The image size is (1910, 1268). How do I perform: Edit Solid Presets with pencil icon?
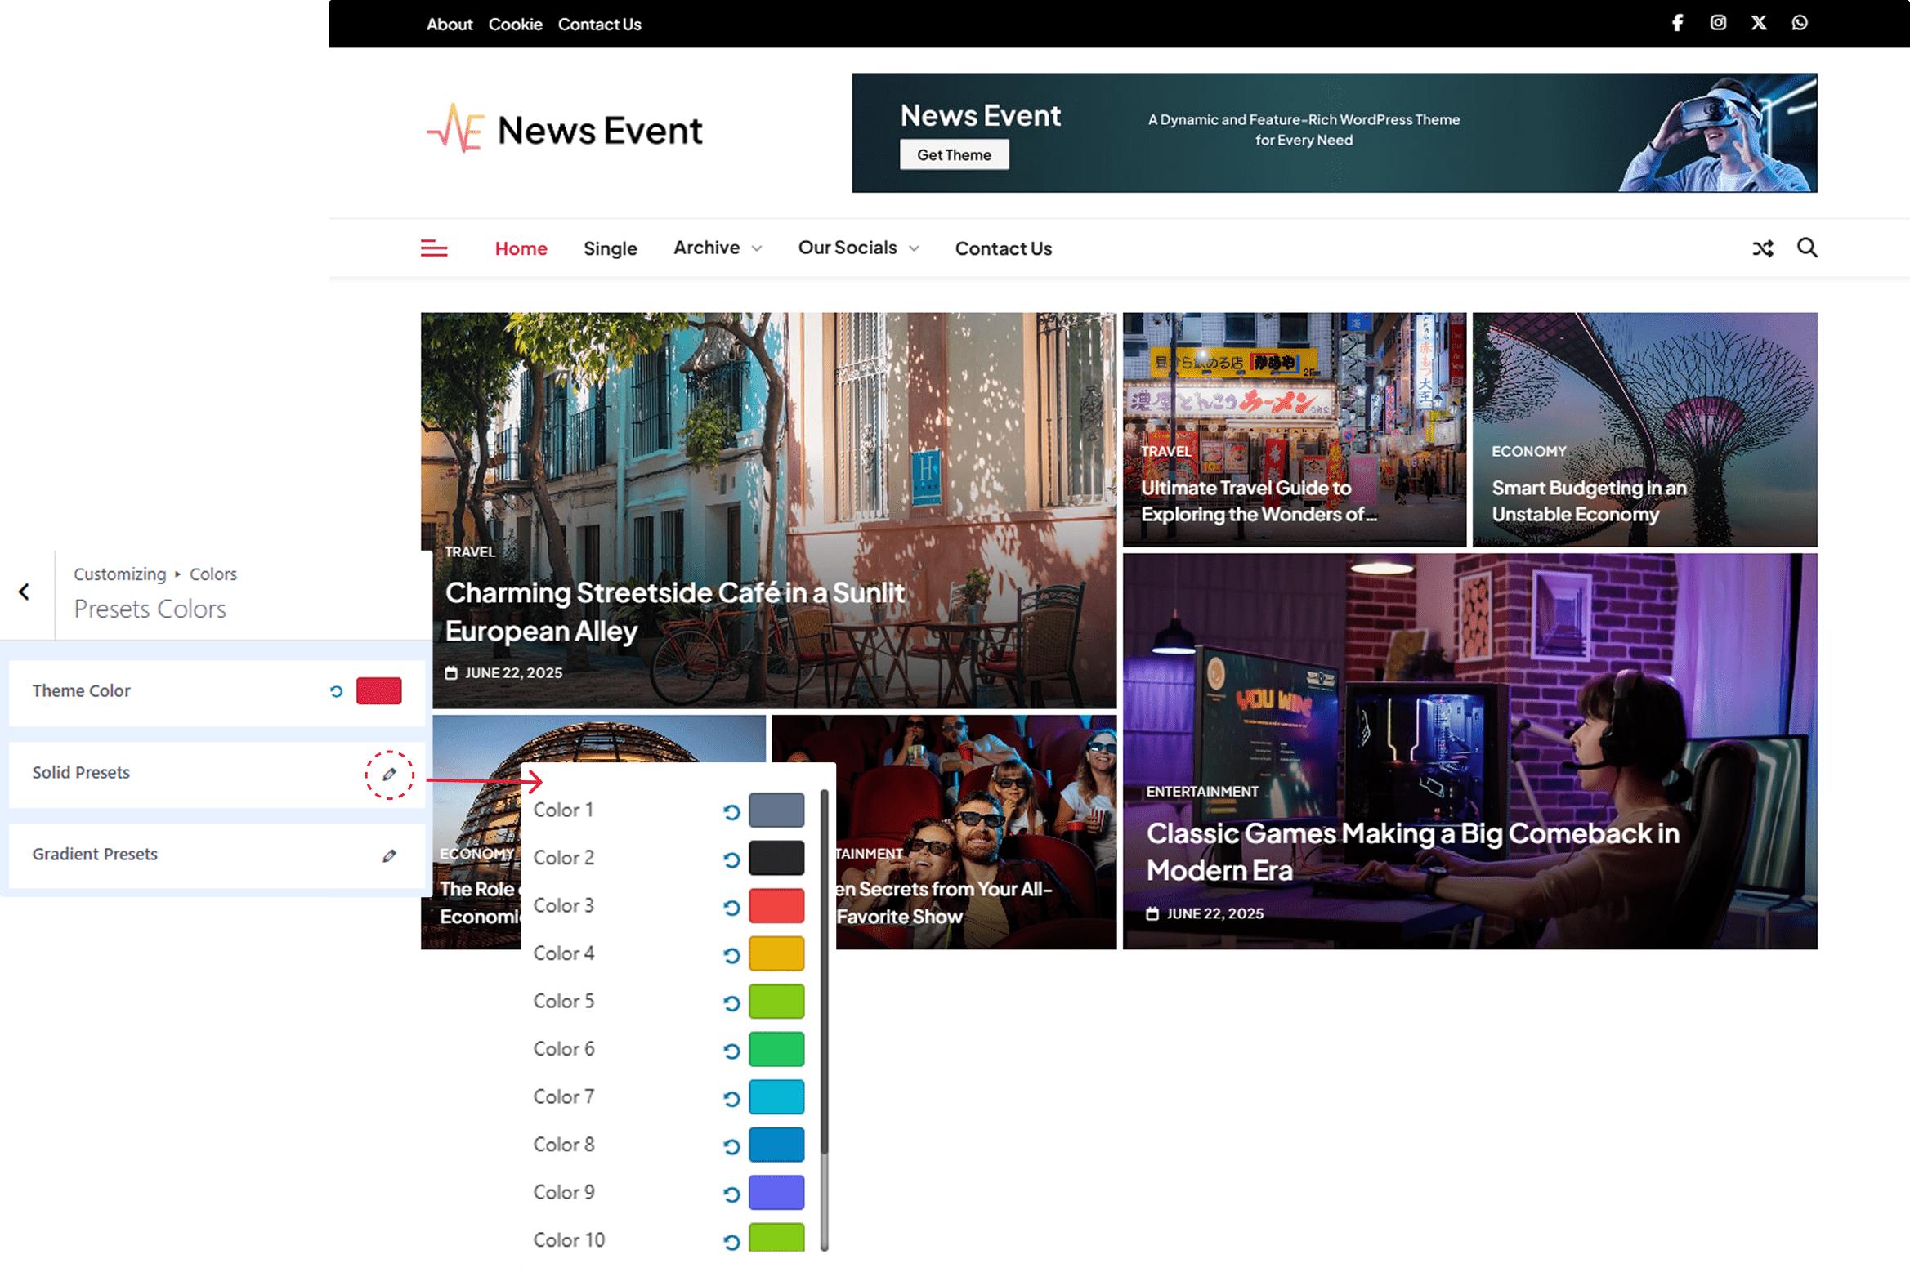pos(389,774)
